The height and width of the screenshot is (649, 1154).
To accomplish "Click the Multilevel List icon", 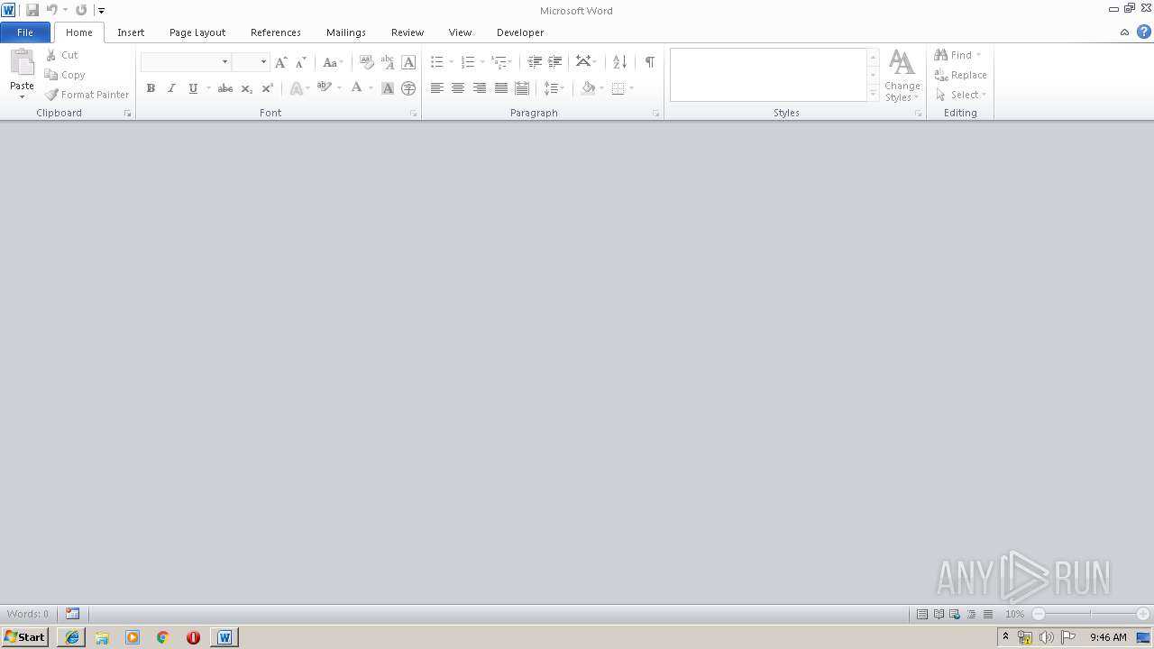I will [499, 62].
